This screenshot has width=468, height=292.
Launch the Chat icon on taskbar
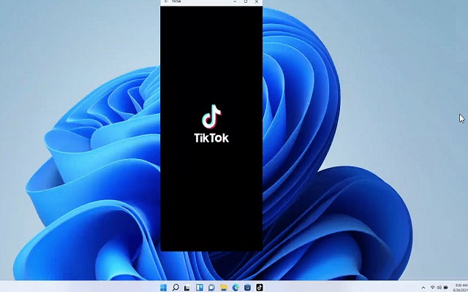click(211, 288)
